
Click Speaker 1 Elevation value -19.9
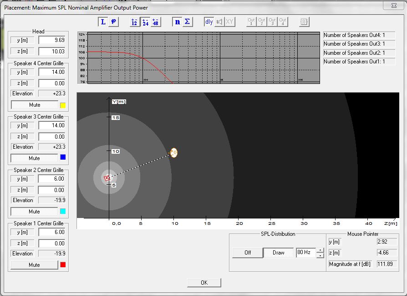coord(52,253)
